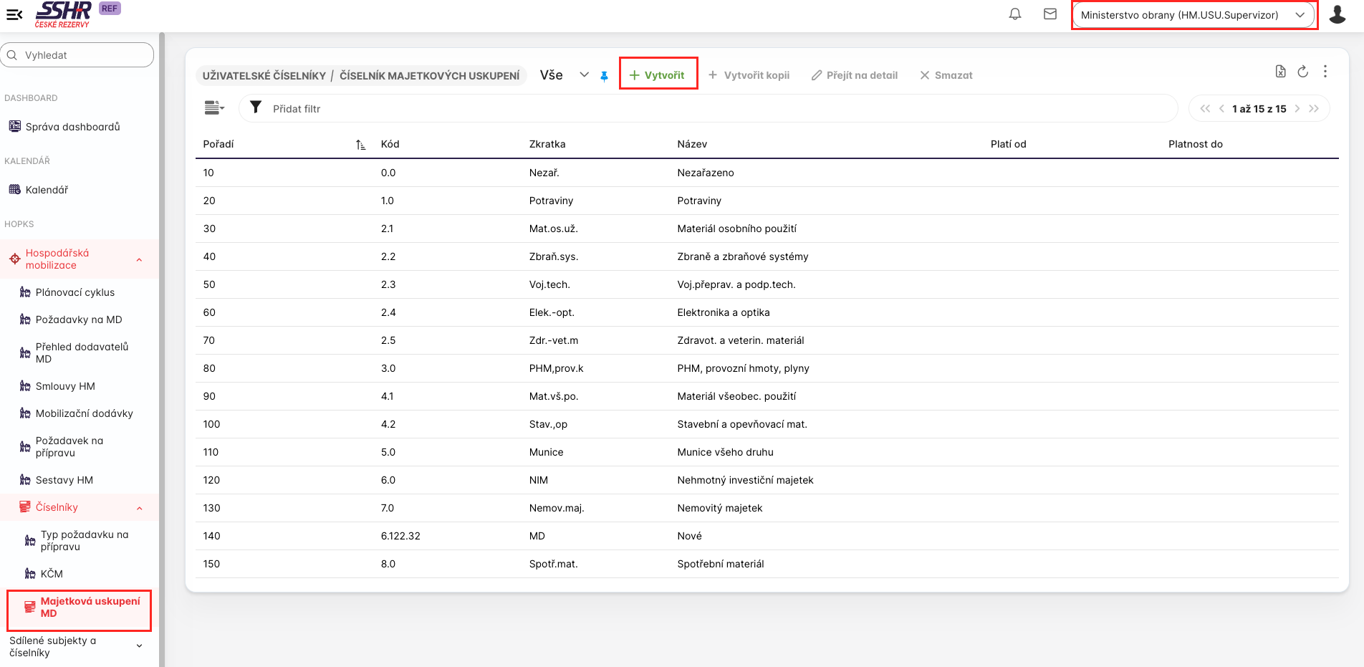Viewport: 1364px width, 667px height.
Task: Click the Uživatelské číselníky breadcrumb link
Action: [x=264, y=76]
